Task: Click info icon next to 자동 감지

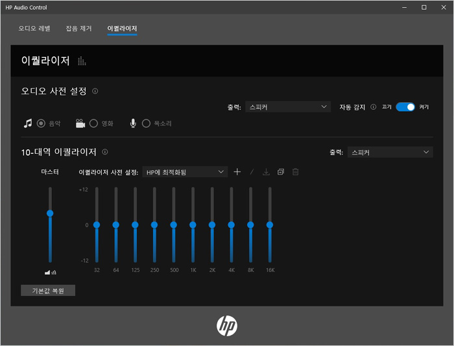Action: pyautogui.click(x=373, y=107)
